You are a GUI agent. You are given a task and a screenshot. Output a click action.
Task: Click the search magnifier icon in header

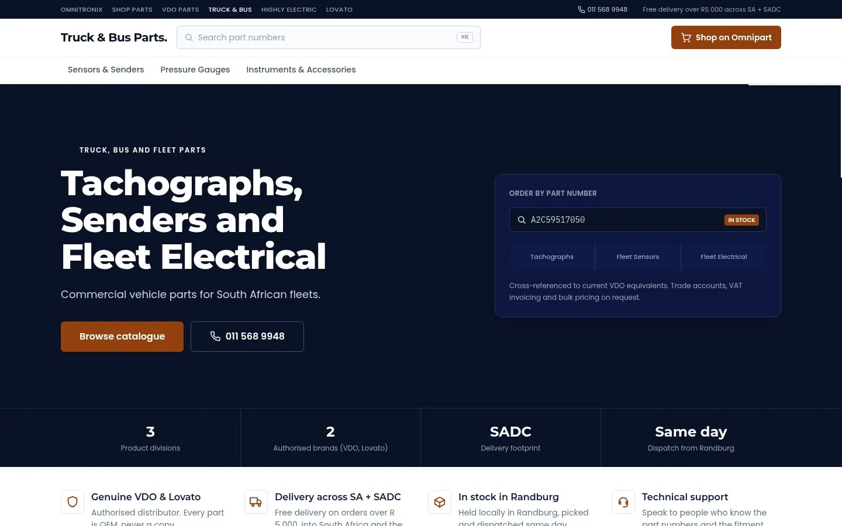pyautogui.click(x=189, y=37)
